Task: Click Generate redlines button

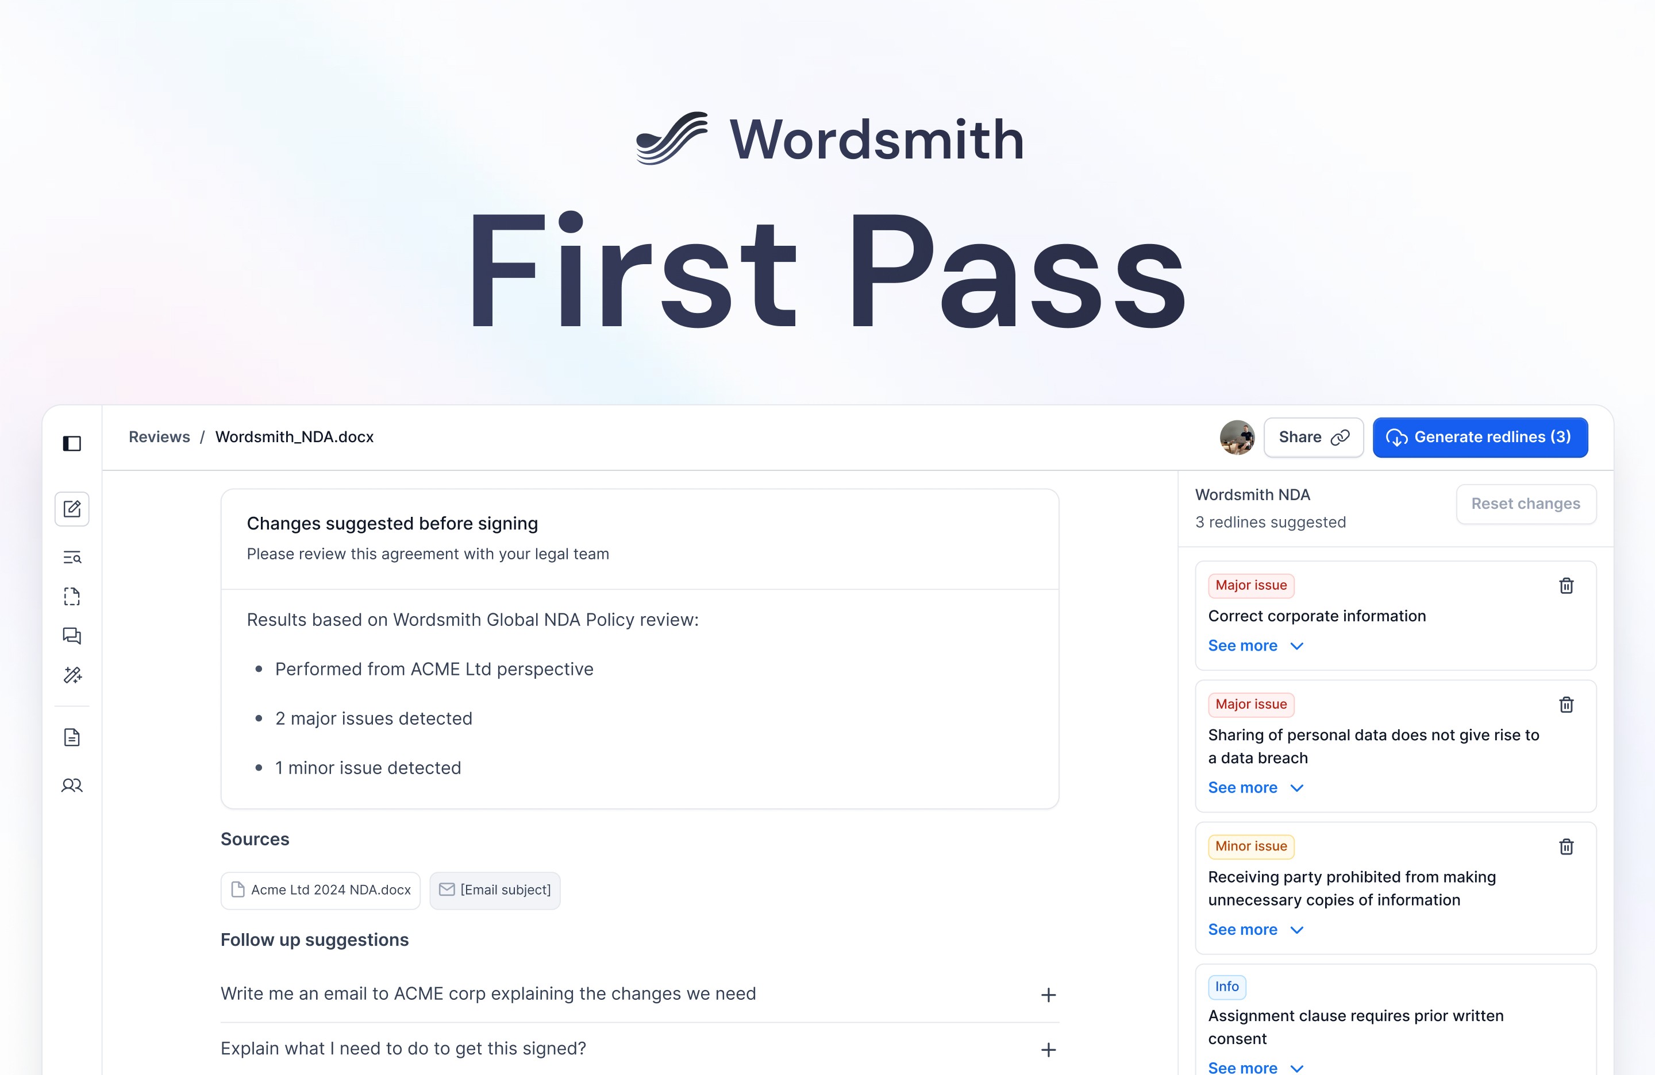Action: coord(1480,436)
